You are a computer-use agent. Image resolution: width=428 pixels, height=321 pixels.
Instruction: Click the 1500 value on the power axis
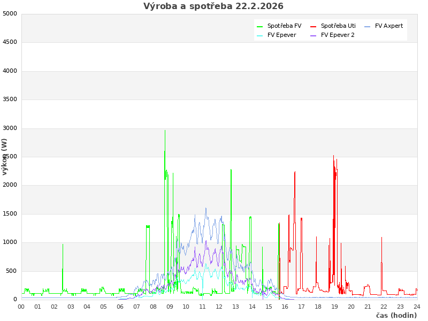pyautogui.click(x=10, y=213)
